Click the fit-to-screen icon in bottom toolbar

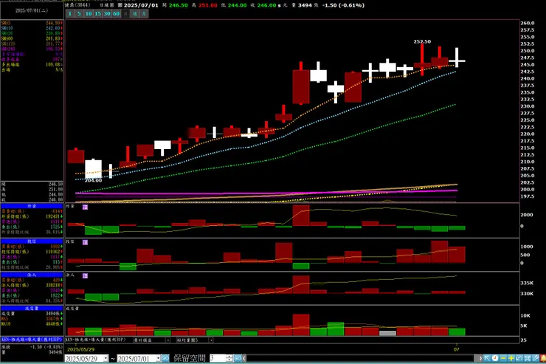(528, 358)
